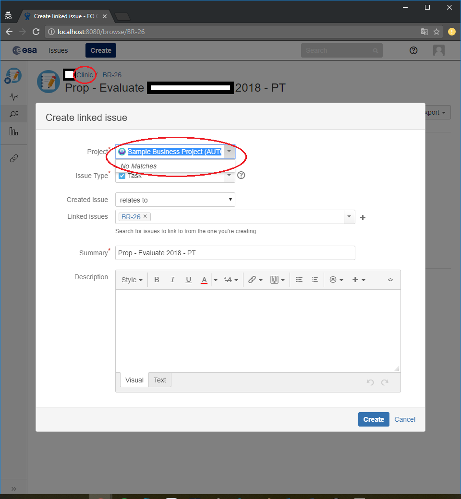
Task: Collapse the editor toolbar with double chevron
Action: 390,280
